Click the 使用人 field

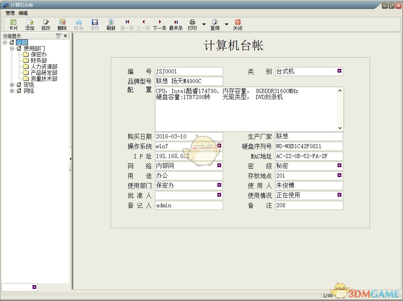click(x=309, y=185)
